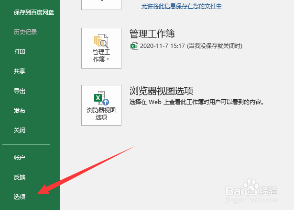This screenshot has width=294, height=210.
Task: Open 反馈 (Feedback) in the sidebar
Action: (x=20, y=177)
